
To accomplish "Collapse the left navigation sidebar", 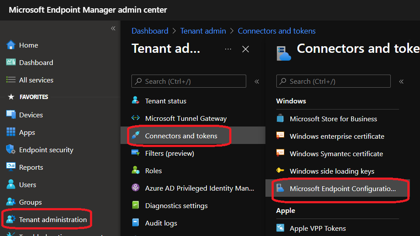I will click(x=113, y=28).
